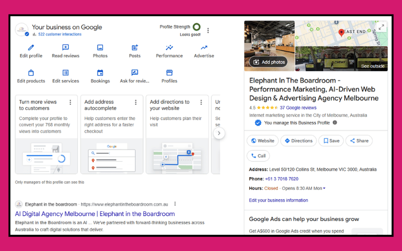
Task: Create a post via Posts icon
Action: 135,47
